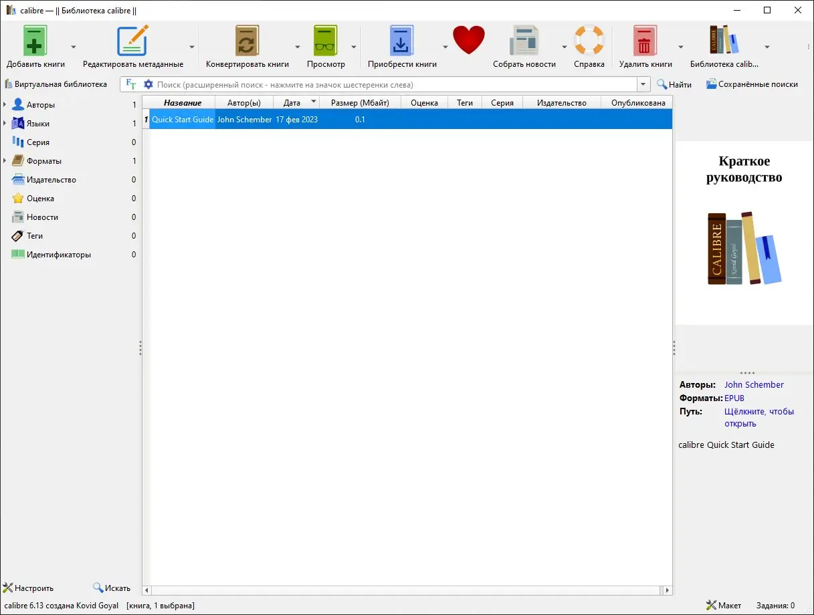Click the EPUB format link

click(734, 398)
